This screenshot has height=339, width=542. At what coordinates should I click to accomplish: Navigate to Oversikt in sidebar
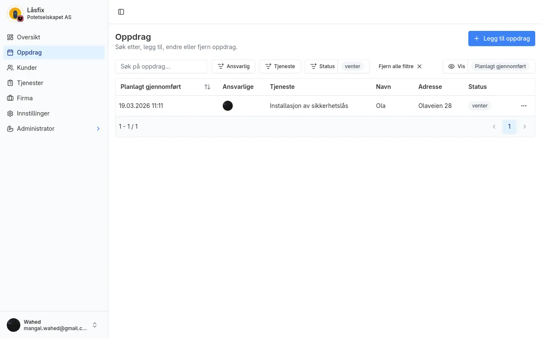pyautogui.click(x=28, y=37)
